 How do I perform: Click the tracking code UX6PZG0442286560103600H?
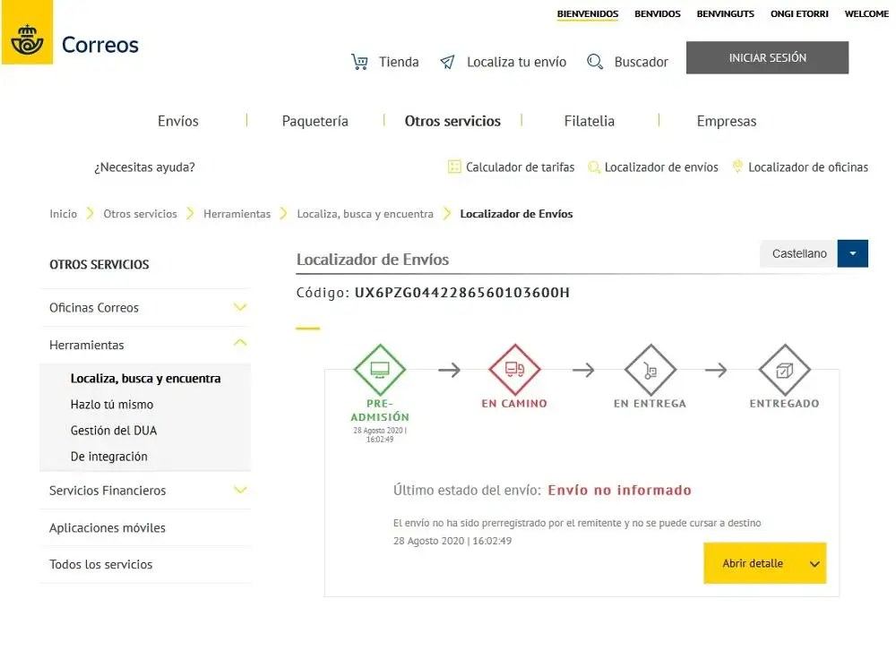point(461,293)
